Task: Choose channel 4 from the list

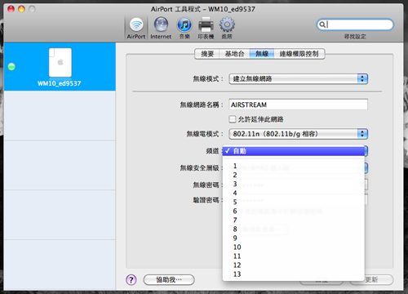Action: point(294,193)
